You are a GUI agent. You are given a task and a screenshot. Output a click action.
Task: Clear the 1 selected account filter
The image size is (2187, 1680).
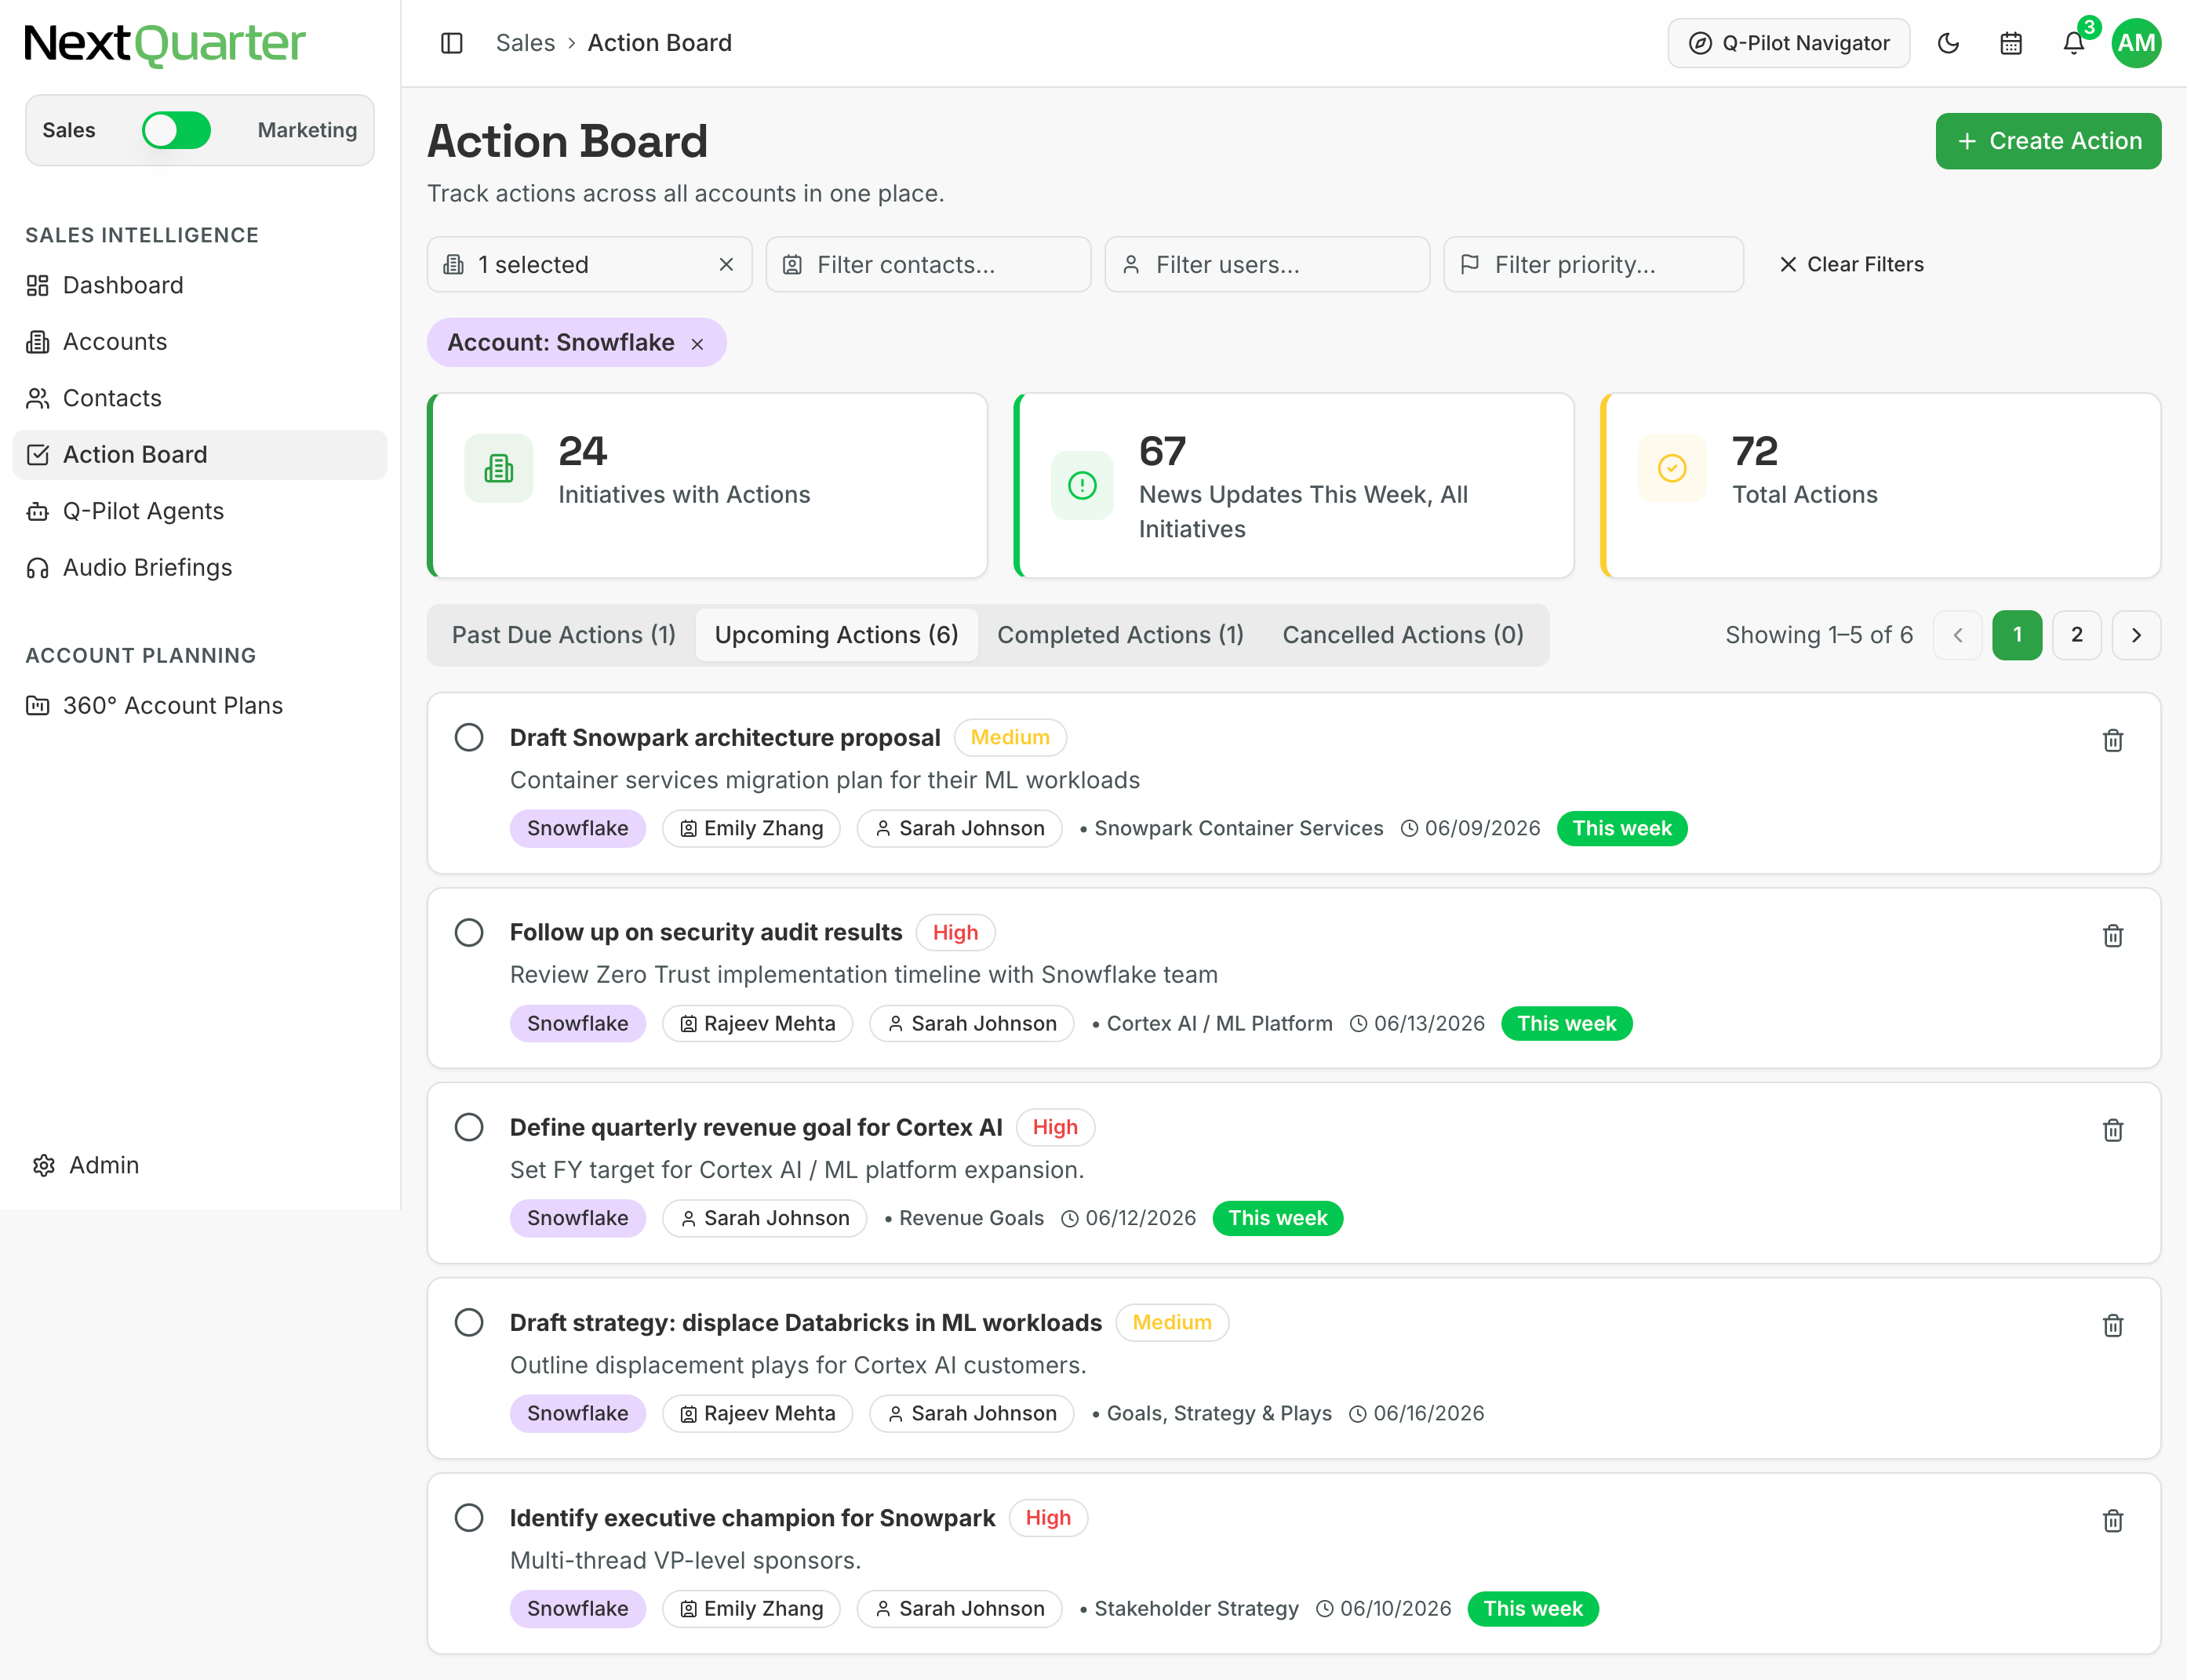pos(726,264)
